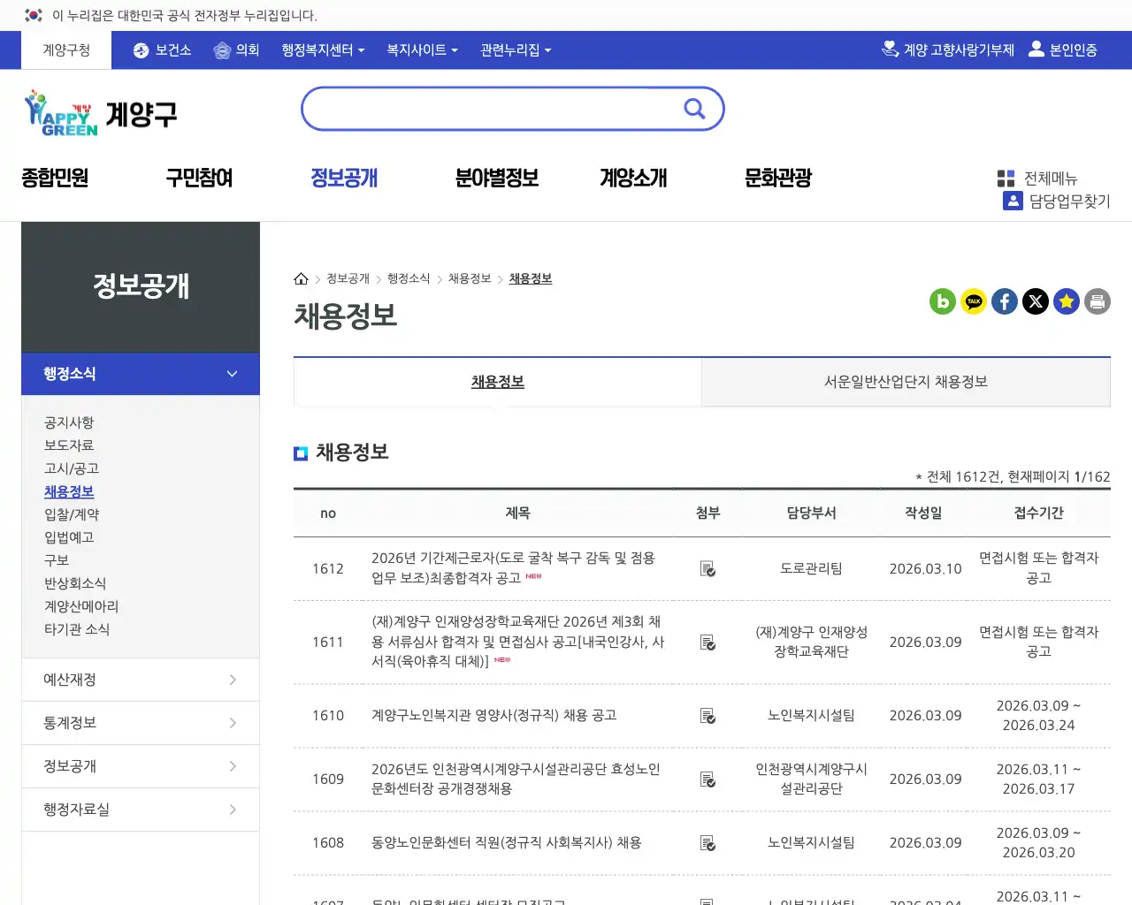Click the home icon in the breadcrumb

301,278
